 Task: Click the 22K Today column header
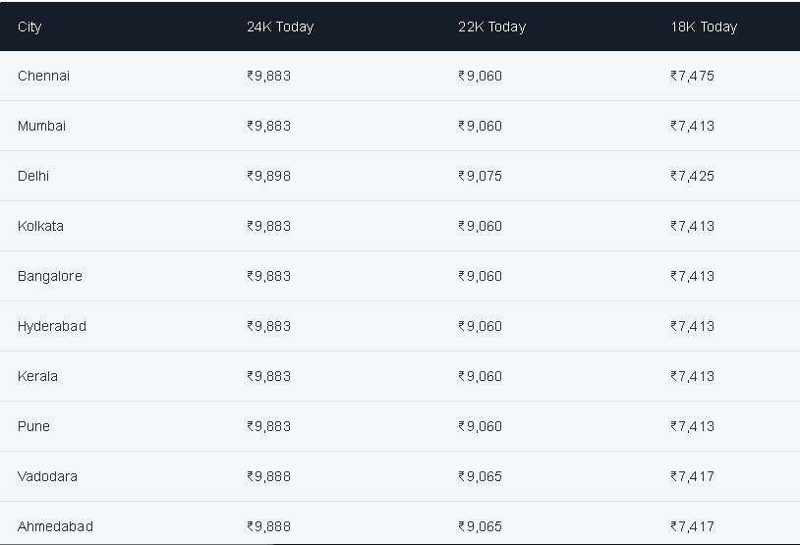tap(491, 27)
